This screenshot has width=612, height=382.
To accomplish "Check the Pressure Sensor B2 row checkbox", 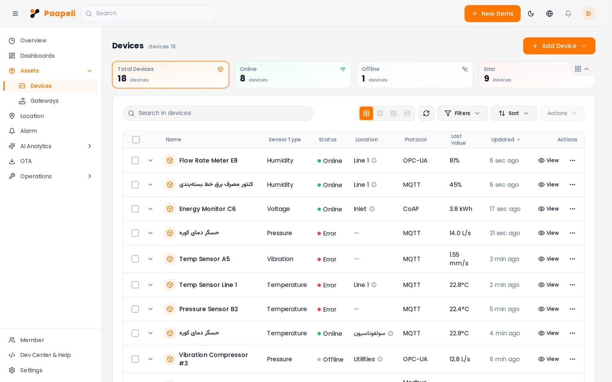I will click(135, 309).
